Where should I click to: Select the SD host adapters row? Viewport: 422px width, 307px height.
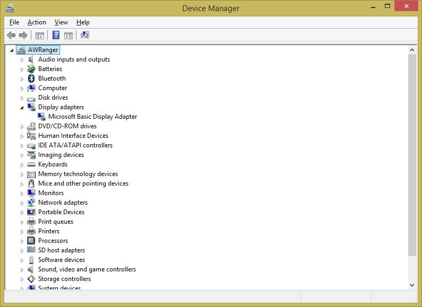(62, 250)
